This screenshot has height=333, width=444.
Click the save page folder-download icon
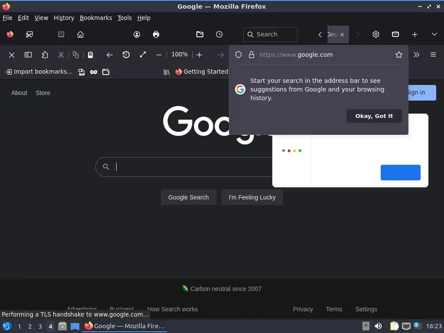point(200,34)
